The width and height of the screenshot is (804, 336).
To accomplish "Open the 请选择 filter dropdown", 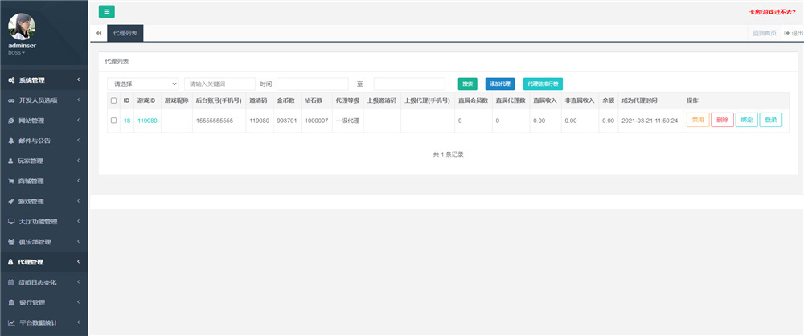I will coord(144,84).
